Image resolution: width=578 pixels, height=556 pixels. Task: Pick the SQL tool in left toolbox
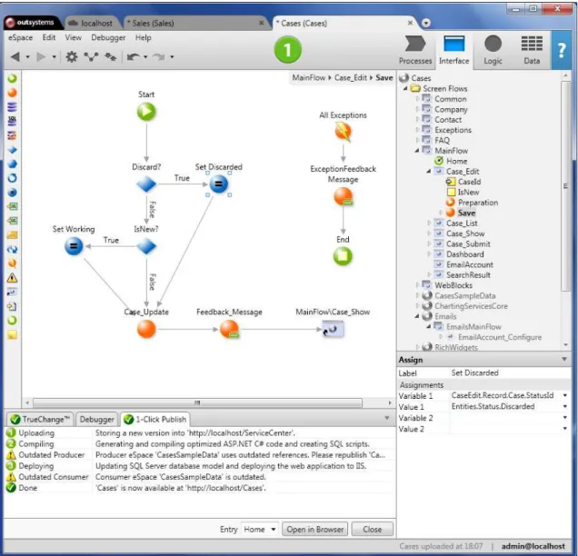[x=12, y=121]
